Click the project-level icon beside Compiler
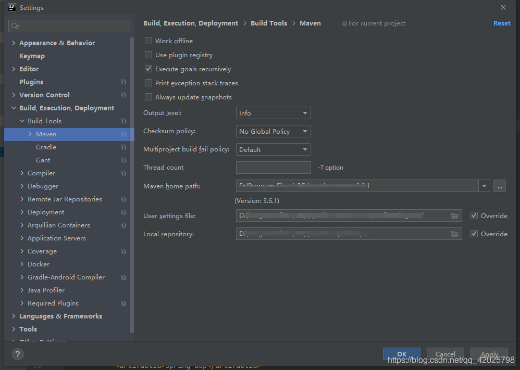 pos(123,173)
